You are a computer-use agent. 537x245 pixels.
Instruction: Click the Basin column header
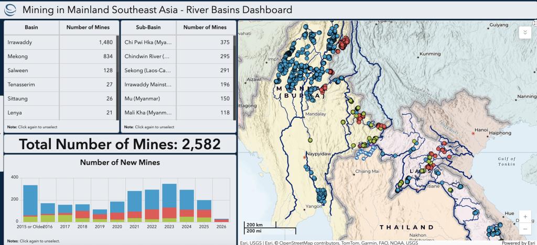click(31, 27)
